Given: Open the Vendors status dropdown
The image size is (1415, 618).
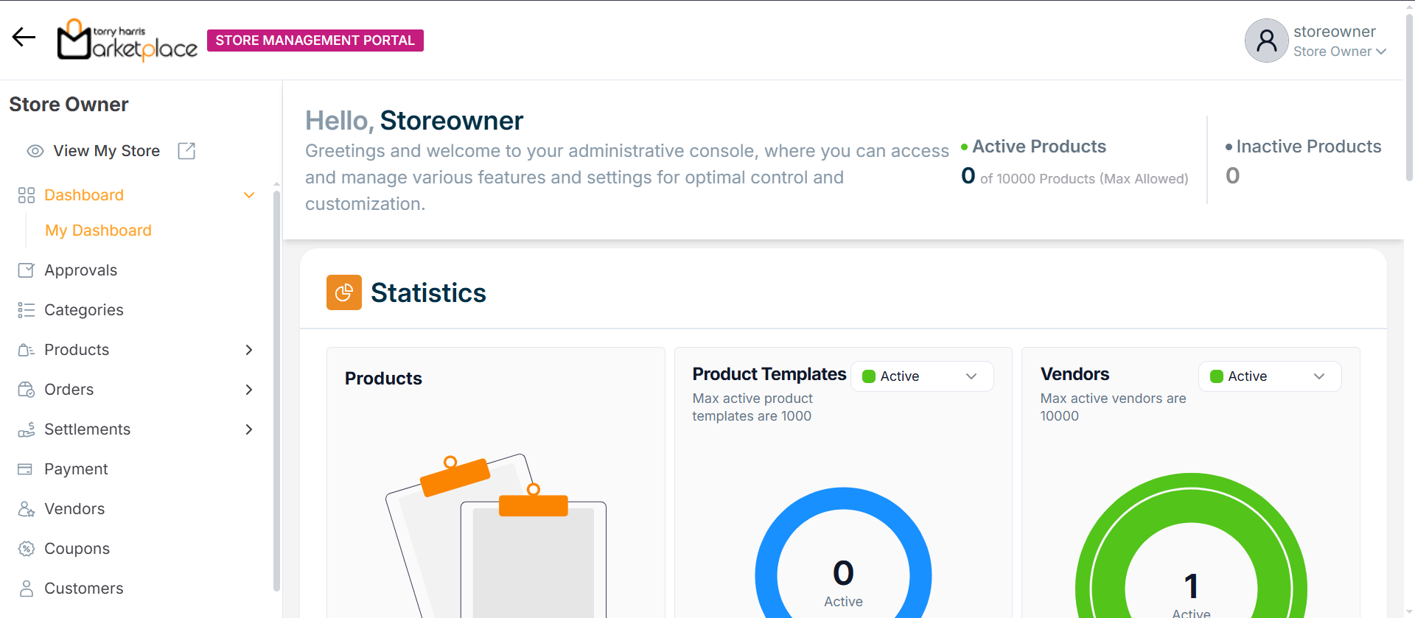Looking at the screenshot, I should (1269, 376).
